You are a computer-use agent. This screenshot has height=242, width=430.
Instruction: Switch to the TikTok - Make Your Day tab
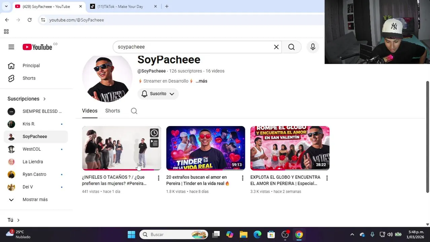[x=120, y=6]
